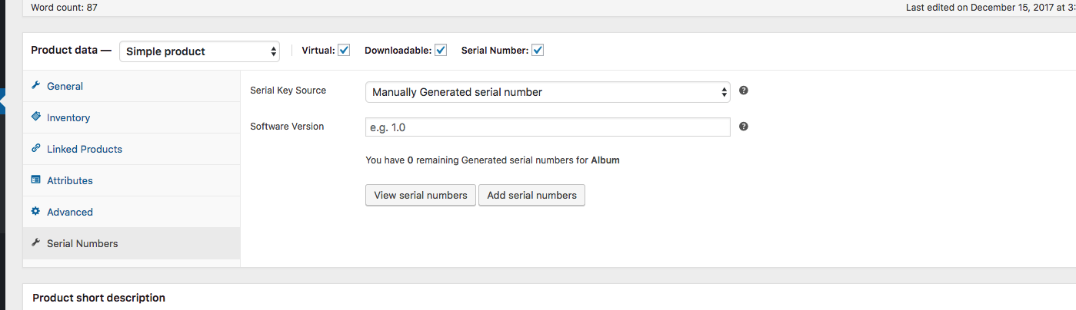Click the Inventory tag icon

pyautogui.click(x=35, y=117)
